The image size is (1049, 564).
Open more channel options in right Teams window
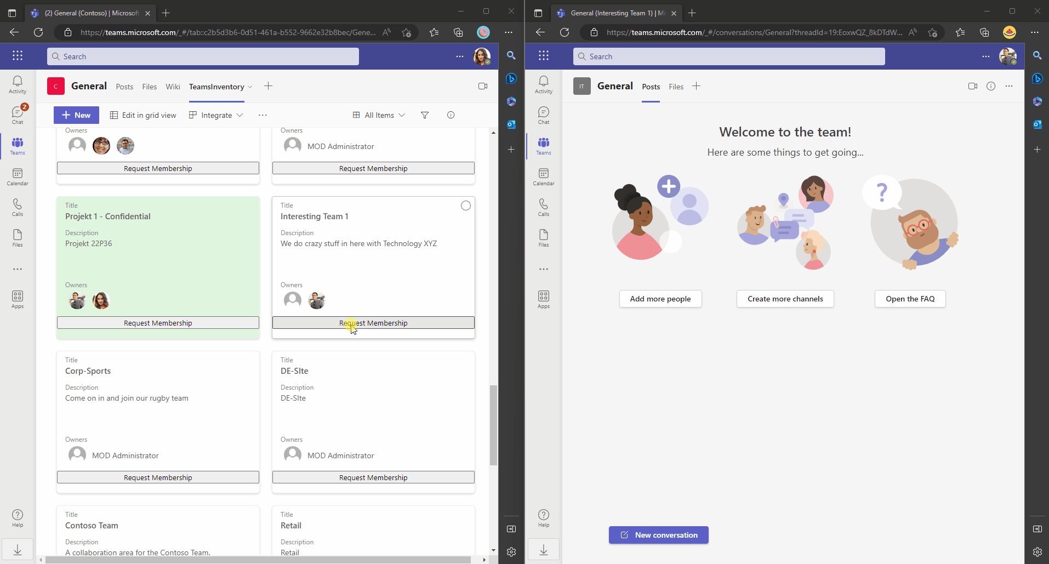pos(1009,86)
